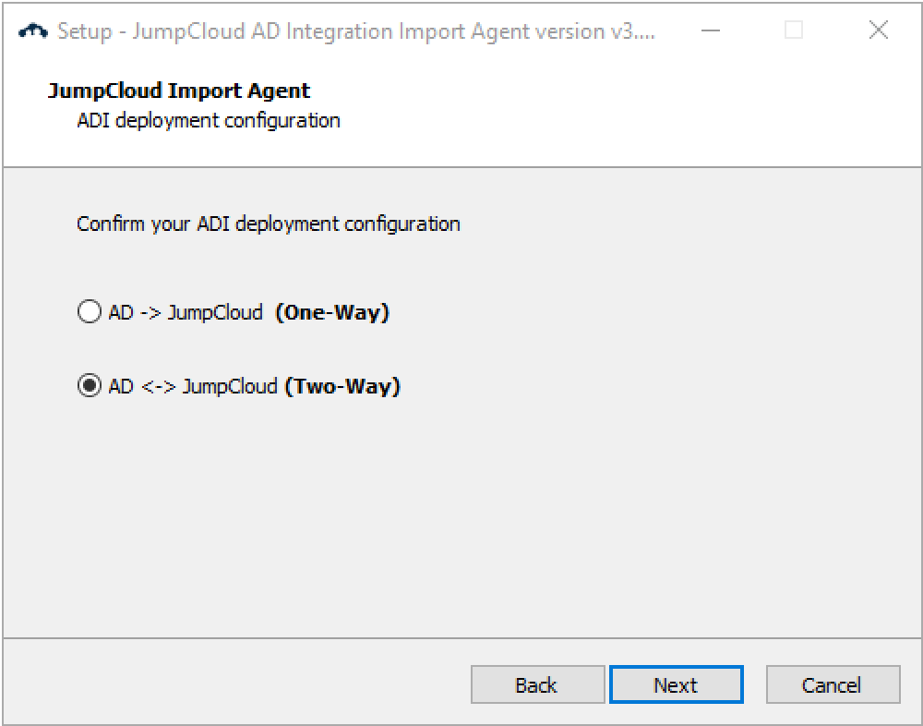923x726 pixels.
Task: Minimize the Setup installer window
Action: click(710, 30)
